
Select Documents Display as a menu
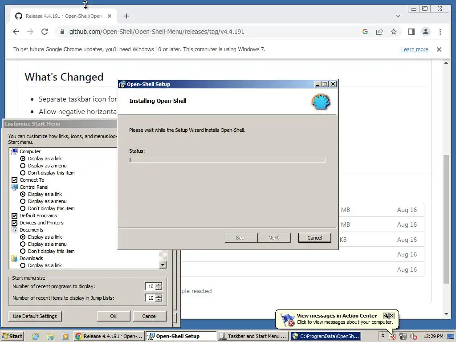pyautogui.click(x=23, y=244)
